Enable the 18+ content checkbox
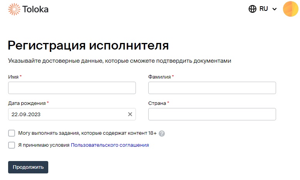 (12, 133)
